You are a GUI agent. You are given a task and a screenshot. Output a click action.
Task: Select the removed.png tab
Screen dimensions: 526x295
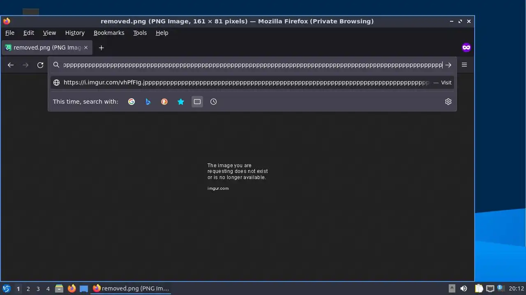47,48
